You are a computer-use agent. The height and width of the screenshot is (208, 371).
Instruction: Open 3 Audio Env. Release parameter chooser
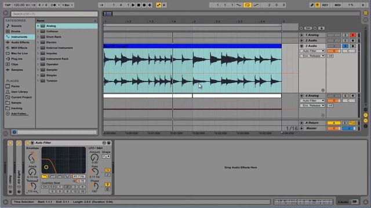(312, 56)
